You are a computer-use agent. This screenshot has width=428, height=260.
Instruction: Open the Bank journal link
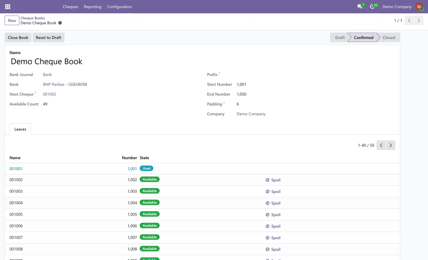coord(47,75)
